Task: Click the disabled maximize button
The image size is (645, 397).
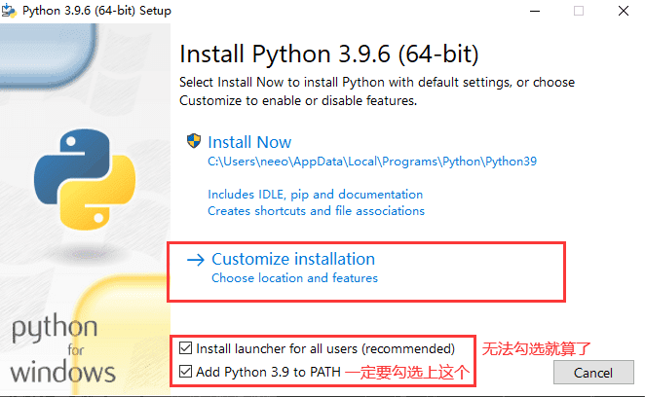Action: click(x=579, y=11)
